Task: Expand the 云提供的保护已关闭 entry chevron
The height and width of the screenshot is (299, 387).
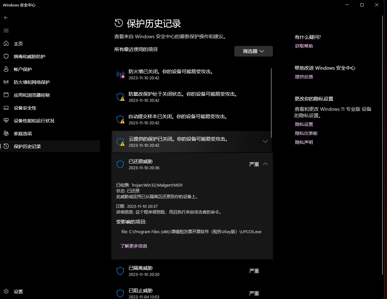Action: (265, 142)
